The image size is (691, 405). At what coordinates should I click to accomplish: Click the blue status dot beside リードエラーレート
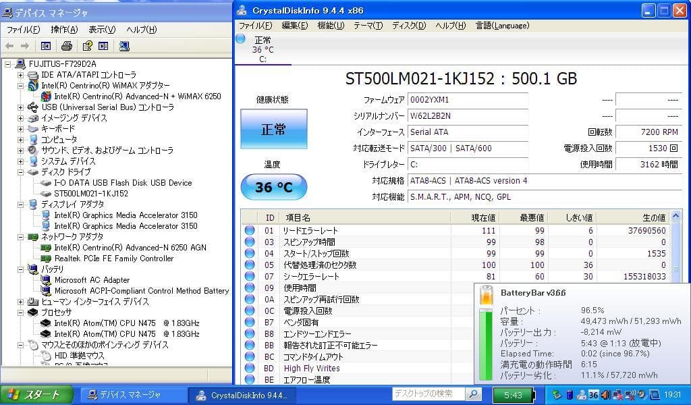pos(248,230)
